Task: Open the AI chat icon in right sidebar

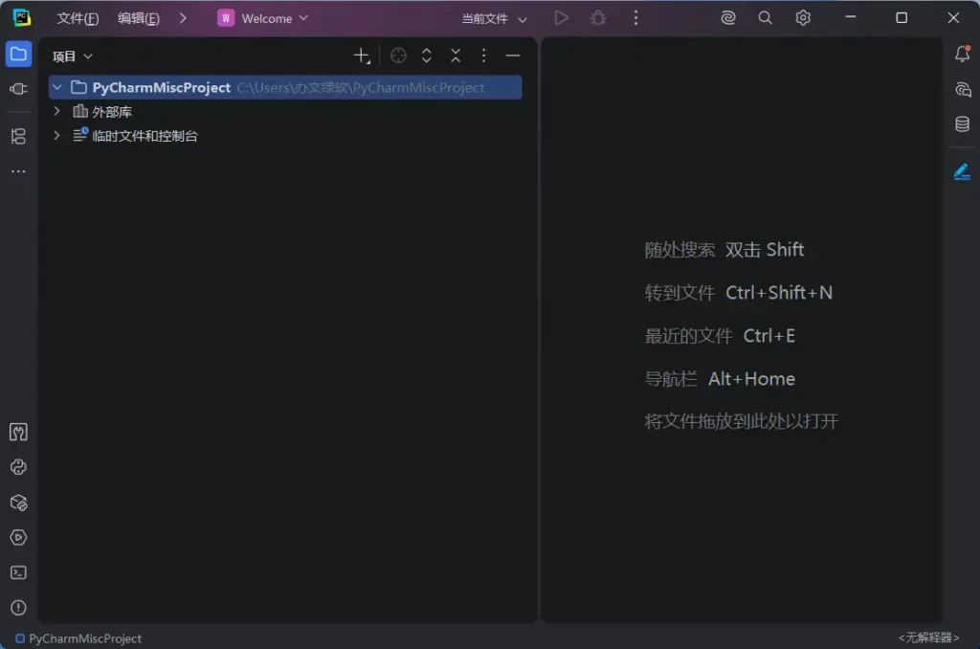Action: coord(963,89)
